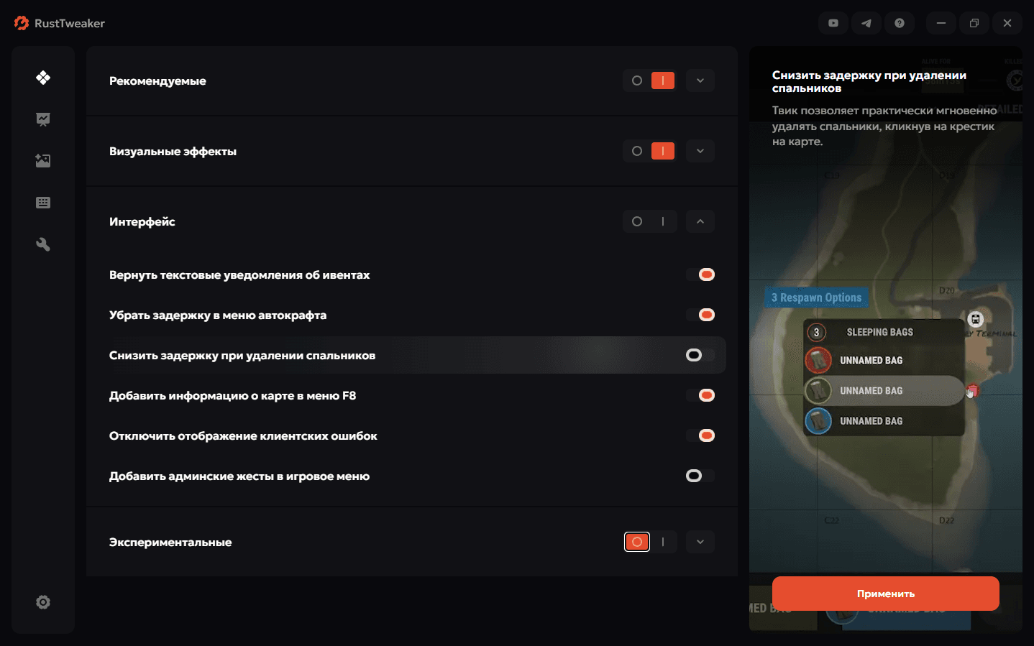Click the 'Добавить информацию о карте' row label
This screenshot has height=646, width=1034.
tap(232, 395)
